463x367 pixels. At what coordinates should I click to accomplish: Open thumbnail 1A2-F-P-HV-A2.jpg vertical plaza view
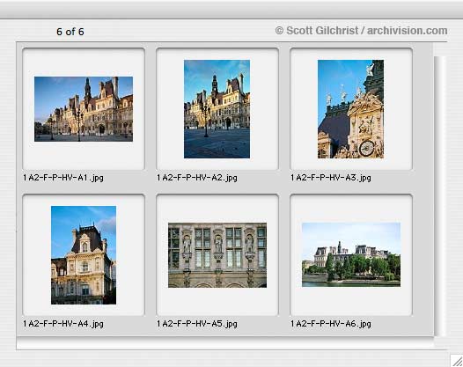coord(217,109)
